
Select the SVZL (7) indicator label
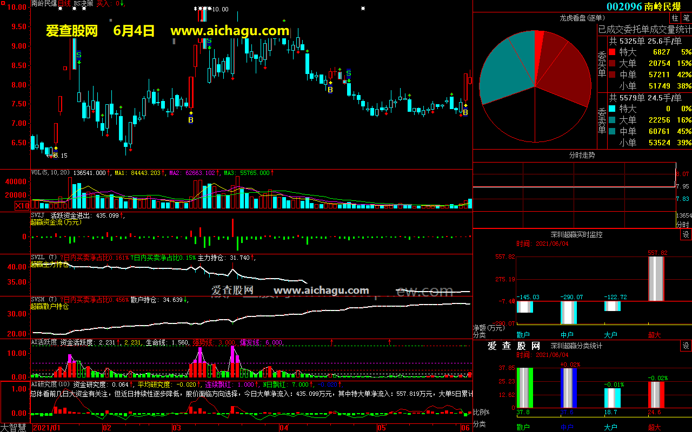coord(44,258)
